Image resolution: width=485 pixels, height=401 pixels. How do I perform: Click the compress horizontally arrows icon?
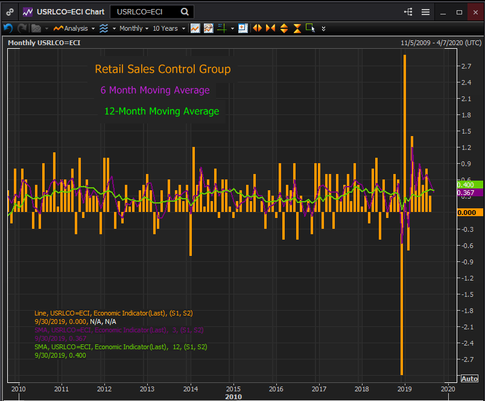[270, 28]
